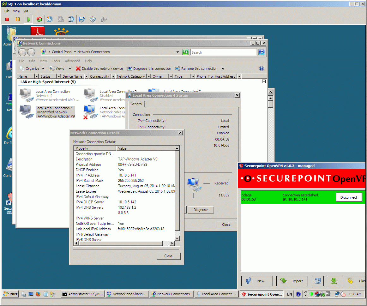Click the muted volume tray icon
The height and width of the screenshot is (306, 367).
pos(343,294)
